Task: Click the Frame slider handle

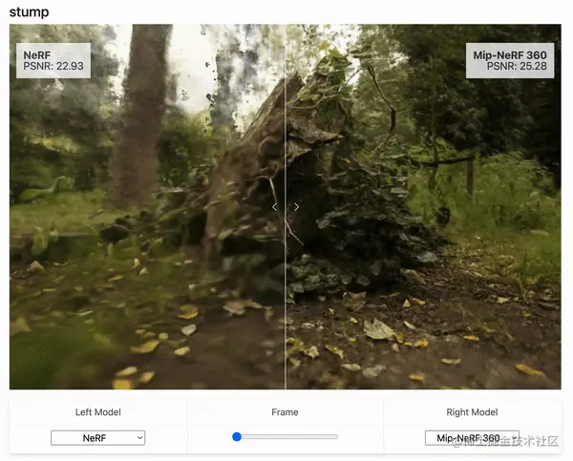Action: (x=237, y=436)
